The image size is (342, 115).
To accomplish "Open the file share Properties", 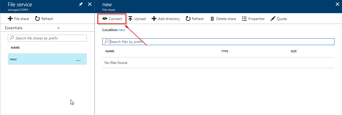I will click(x=253, y=19).
